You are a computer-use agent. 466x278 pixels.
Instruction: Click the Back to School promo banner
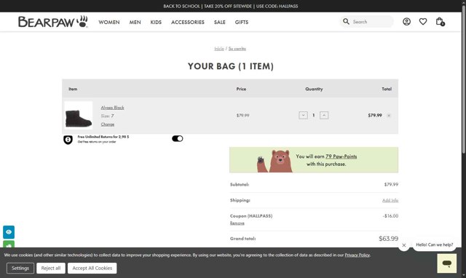(x=231, y=6)
